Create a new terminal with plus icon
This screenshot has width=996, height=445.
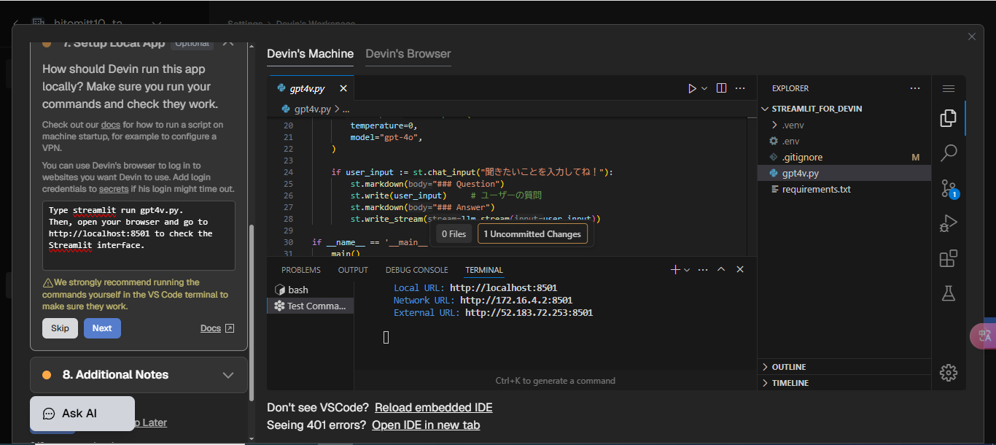[x=675, y=269]
